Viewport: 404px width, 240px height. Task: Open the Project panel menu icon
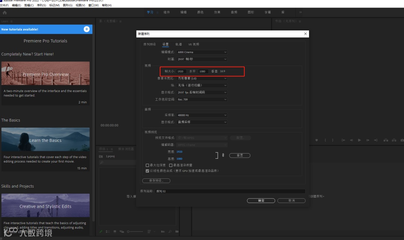coord(111,149)
